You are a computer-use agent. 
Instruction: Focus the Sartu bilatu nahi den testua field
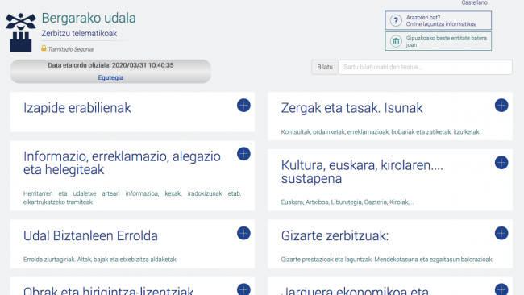425,67
